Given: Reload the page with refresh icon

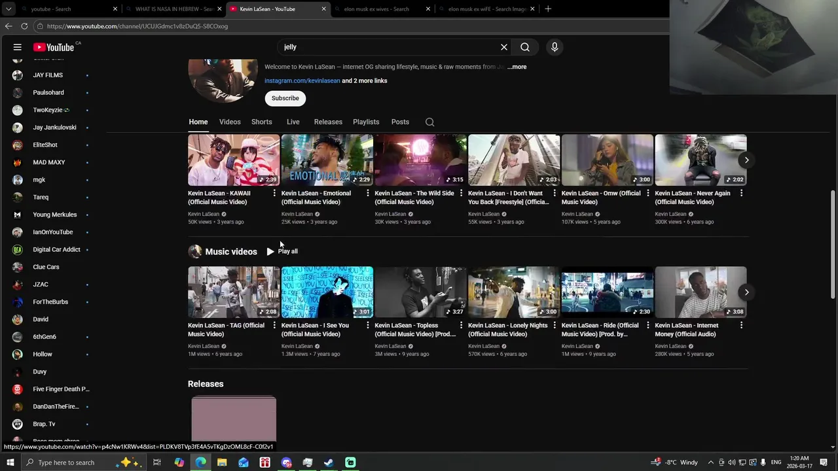Looking at the screenshot, I should 24,26.
